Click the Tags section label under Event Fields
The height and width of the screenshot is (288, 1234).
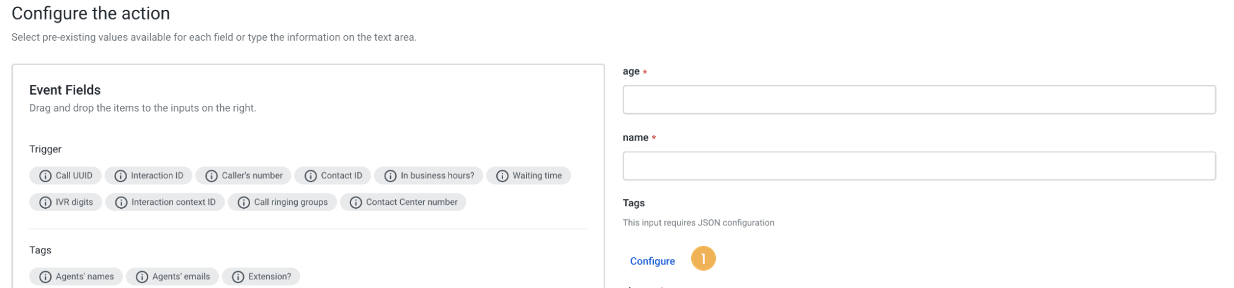pyautogui.click(x=40, y=250)
